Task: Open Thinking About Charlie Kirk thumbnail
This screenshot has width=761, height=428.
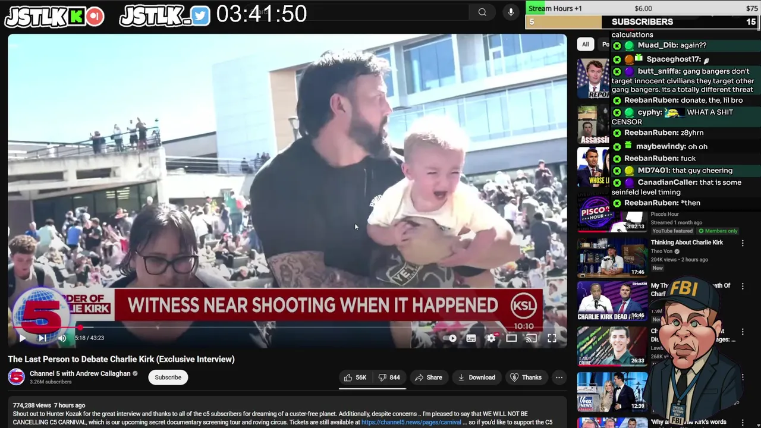Action: pyautogui.click(x=612, y=257)
